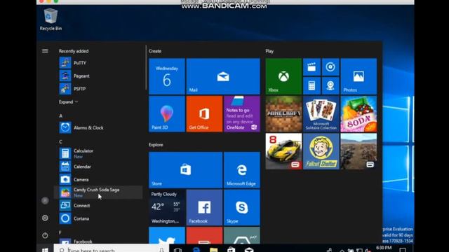Viewport: 449px width, 252px height.
Task: Open the small webcam Camera tile
Action: pyautogui.click(x=330, y=85)
